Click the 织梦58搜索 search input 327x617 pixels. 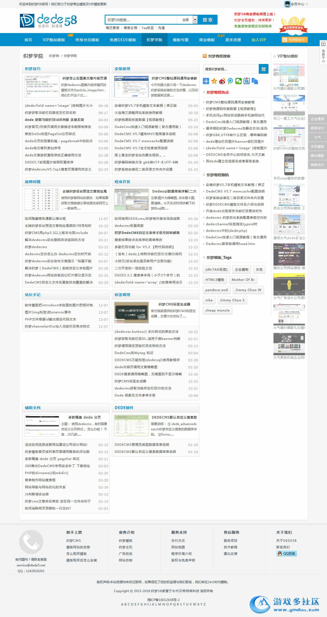(141, 20)
